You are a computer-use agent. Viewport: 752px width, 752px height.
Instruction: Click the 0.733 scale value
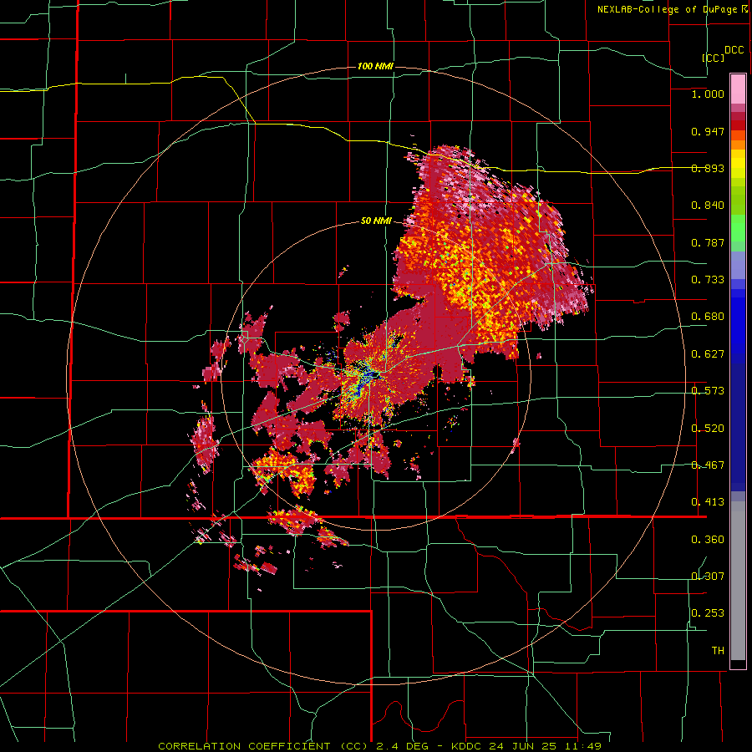tap(708, 280)
